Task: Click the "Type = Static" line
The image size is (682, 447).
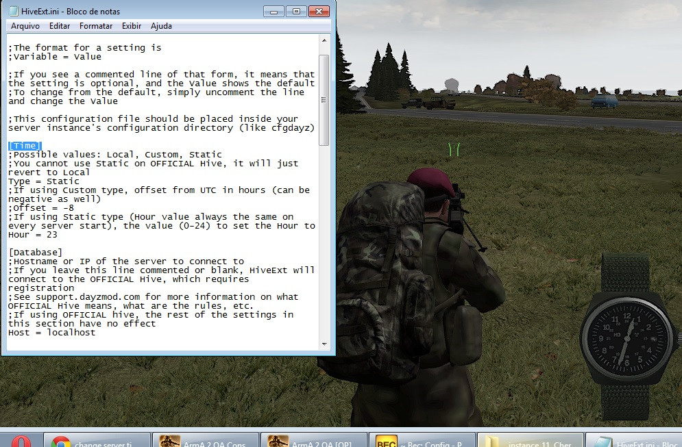Action: pos(44,181)
